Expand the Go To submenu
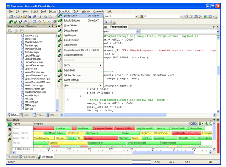The height and width of the screenshot is (167, 226). (83, 65)
